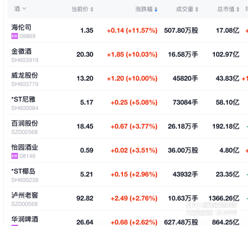Click change +1.85 (+10.03%)
Viewport: 248px width, 226px height.
[x=132, y=55]
